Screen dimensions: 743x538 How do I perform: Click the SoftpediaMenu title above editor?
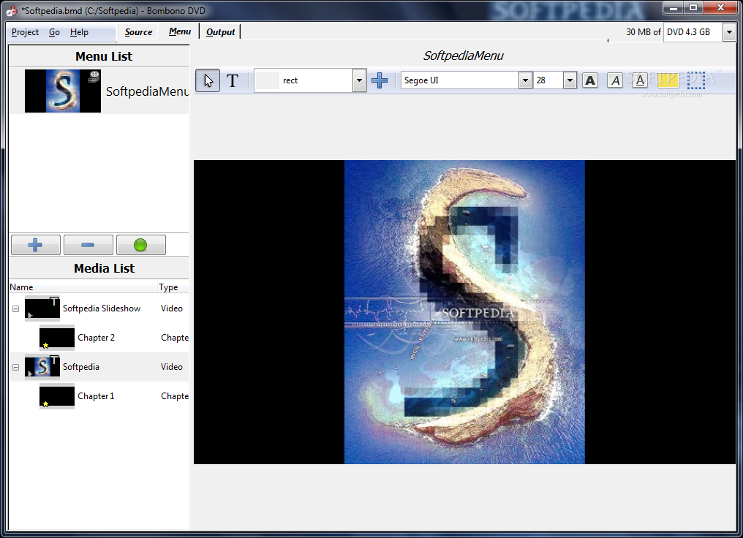[463, 56]
